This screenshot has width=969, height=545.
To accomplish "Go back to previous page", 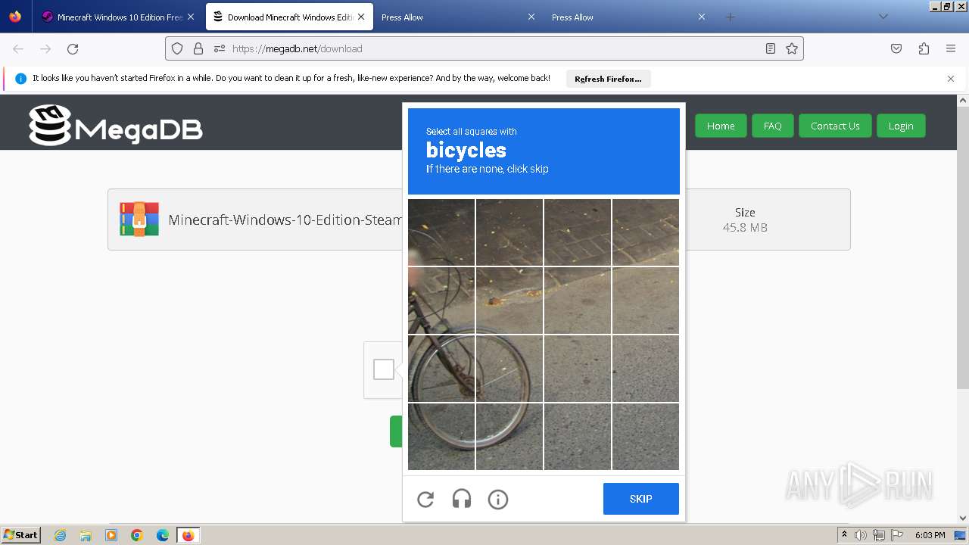I will tap(18, 48).
